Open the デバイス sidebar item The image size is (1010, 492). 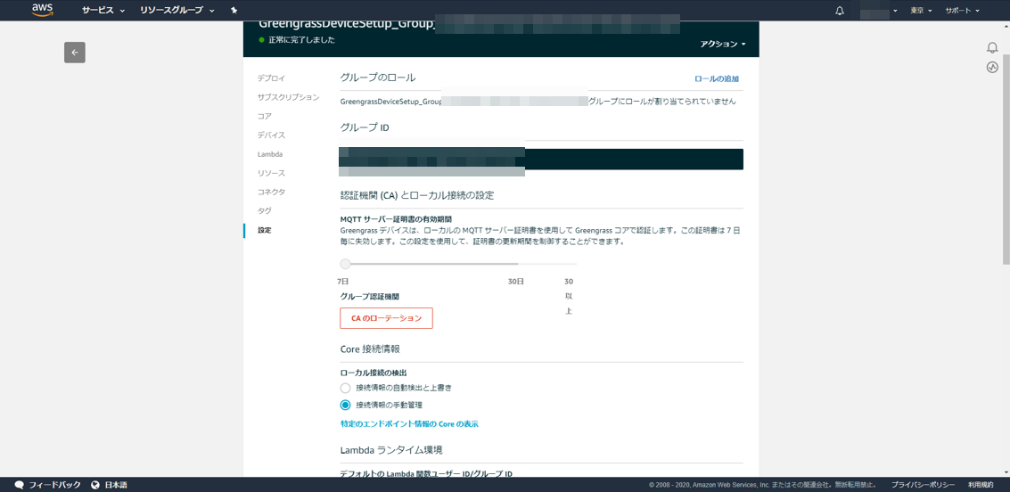tap(271, 135)
